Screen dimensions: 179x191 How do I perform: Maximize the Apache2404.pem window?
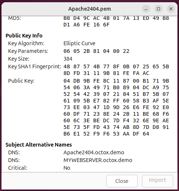click(x=158, y=9)
